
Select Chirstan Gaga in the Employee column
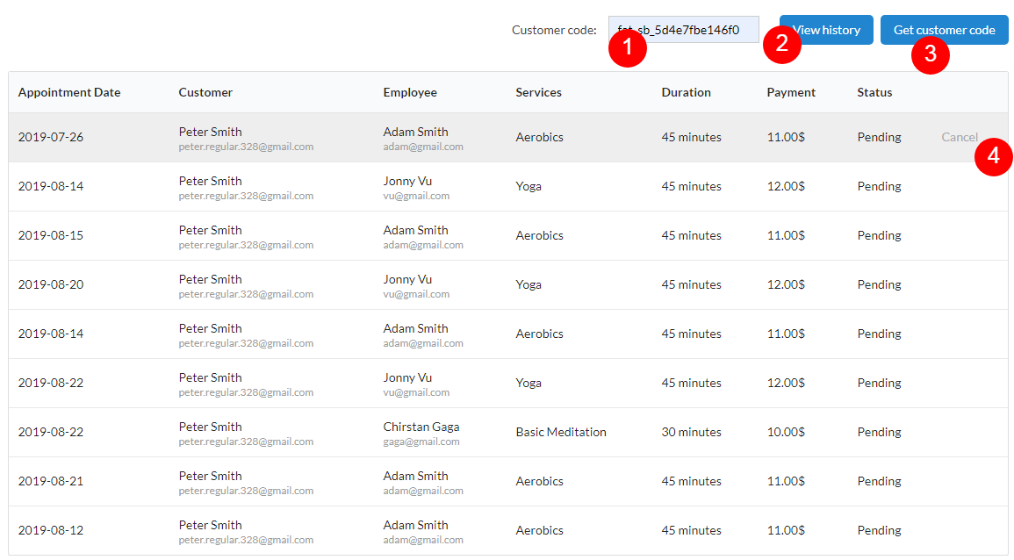tap(421, 426)
